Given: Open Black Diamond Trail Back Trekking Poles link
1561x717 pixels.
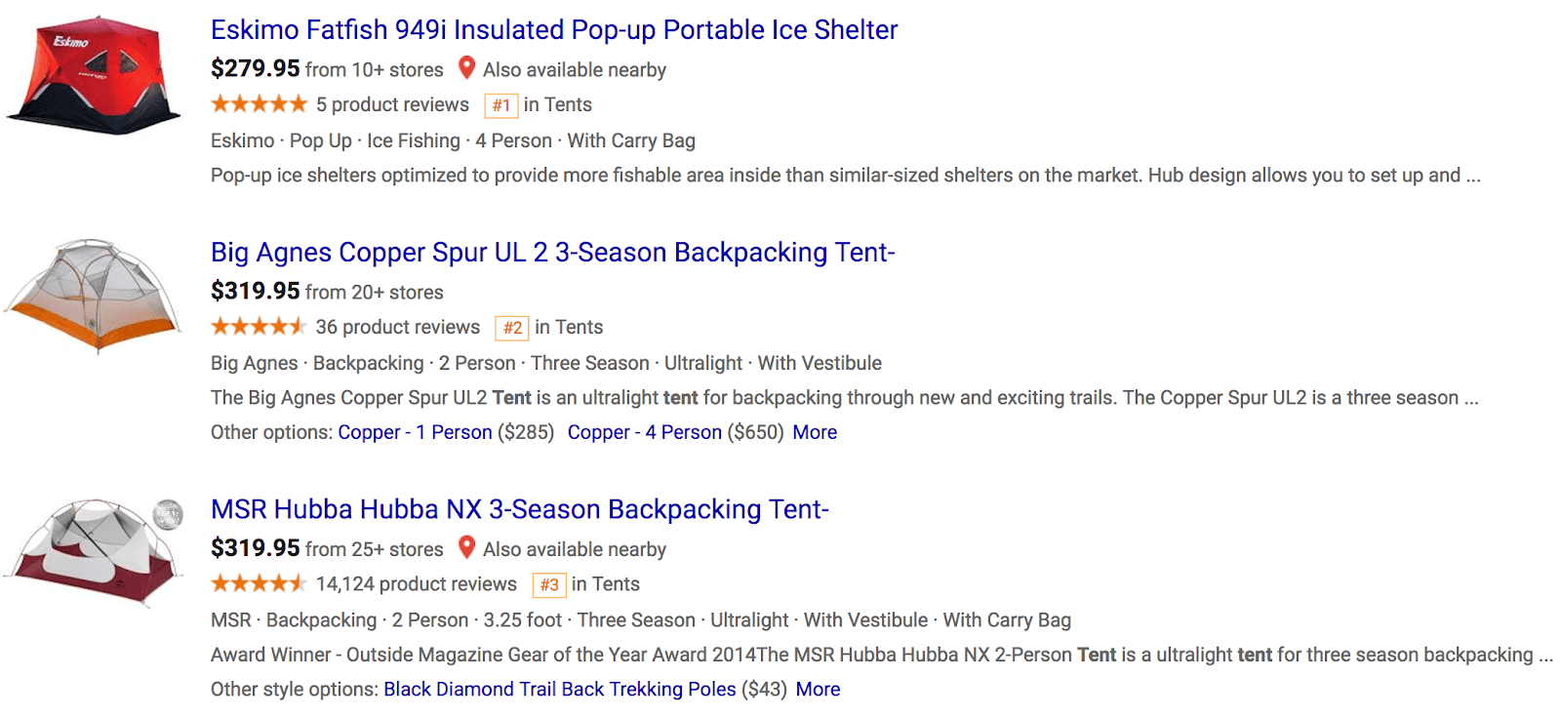Looking at the screenshot, I should coord(560,690).
